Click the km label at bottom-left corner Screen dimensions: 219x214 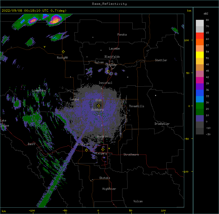coord(4,211)
